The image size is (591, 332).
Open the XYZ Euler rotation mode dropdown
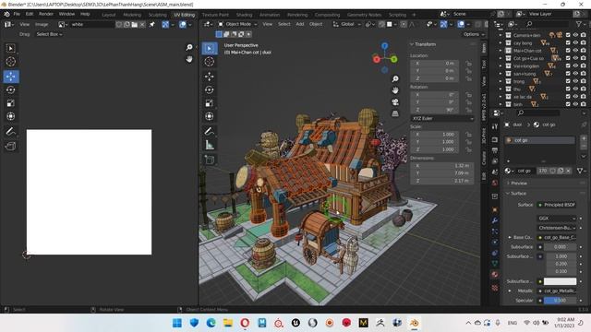pyautogui.click(x=442, y=118)
